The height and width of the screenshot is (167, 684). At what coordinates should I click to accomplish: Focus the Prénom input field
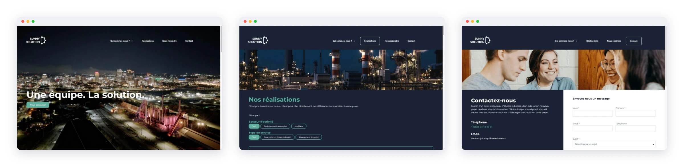(636, 113)
